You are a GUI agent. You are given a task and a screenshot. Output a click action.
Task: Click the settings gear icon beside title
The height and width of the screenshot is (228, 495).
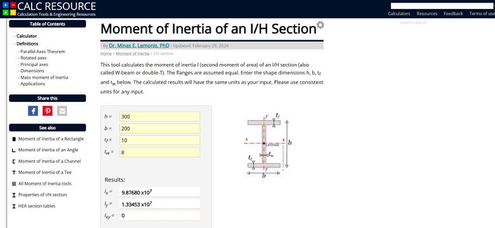coord(320,25)
